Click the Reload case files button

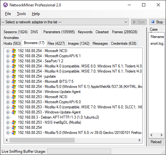tap(156, 142)
